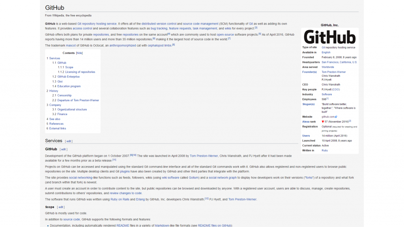Image resolution: width=404 pixels, height=227 pixels.
Task: Click COO link next to PJ Hyett
Action: pyautogui.click(x=336, y=90)
